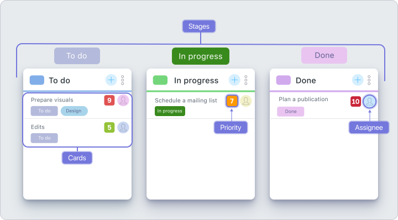Open Done column three-dot menu
Screen dimensions: 398x220
[x=369, y=80]
